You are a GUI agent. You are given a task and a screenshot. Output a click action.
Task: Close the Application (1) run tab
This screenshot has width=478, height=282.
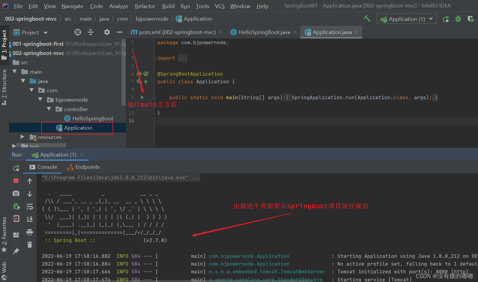pyautogui.click(x=82, y=154)
